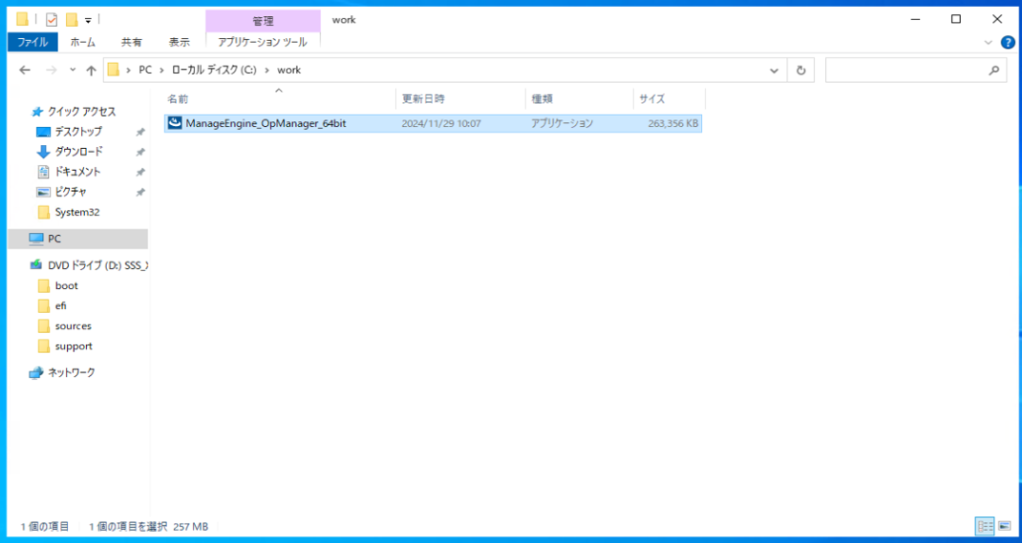Click the efi folder icon
1022x543 pixels.
pyautogui.click(x=44, y=306)
